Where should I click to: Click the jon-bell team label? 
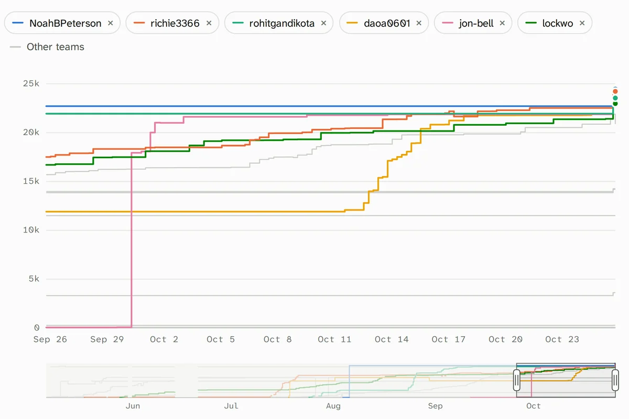(x=476, y=24)
